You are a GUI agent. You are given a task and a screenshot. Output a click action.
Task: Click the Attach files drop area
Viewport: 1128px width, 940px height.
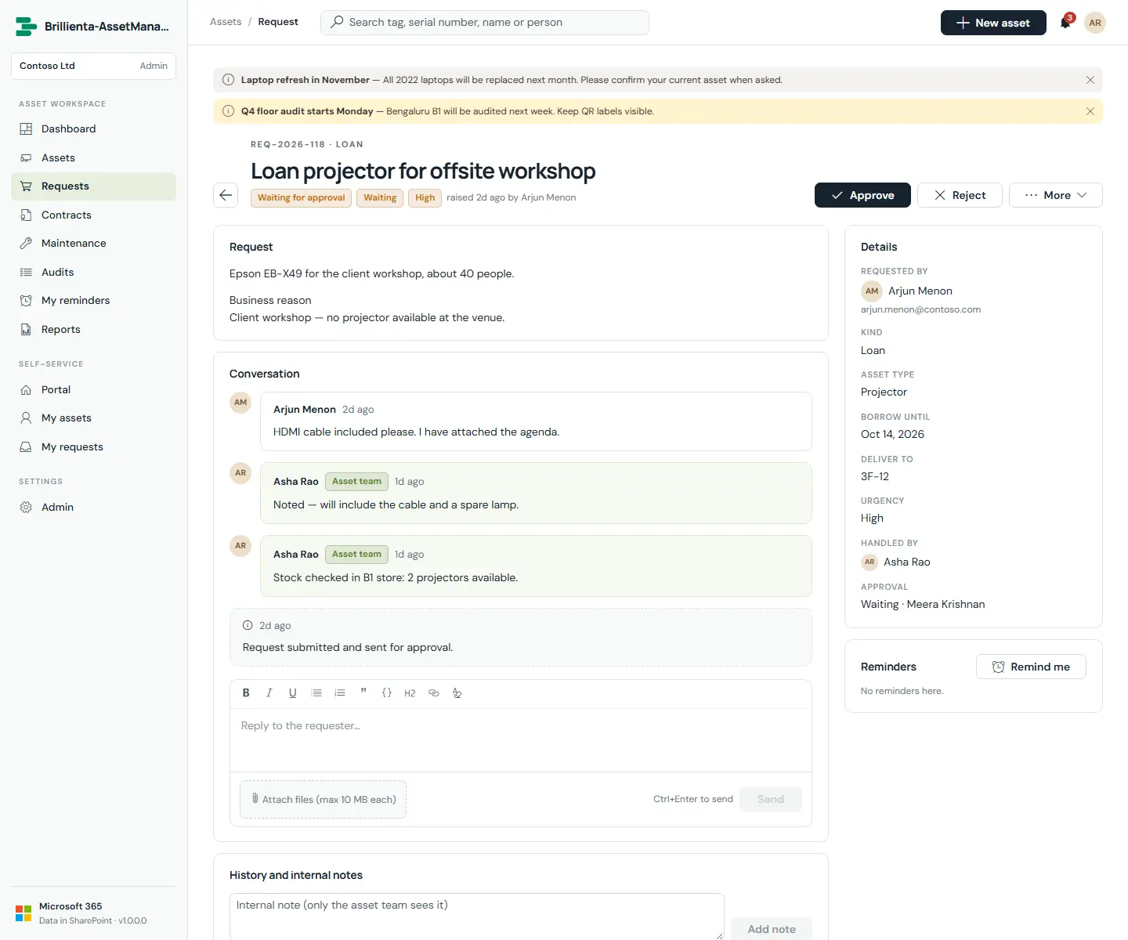tap(323, 799)
